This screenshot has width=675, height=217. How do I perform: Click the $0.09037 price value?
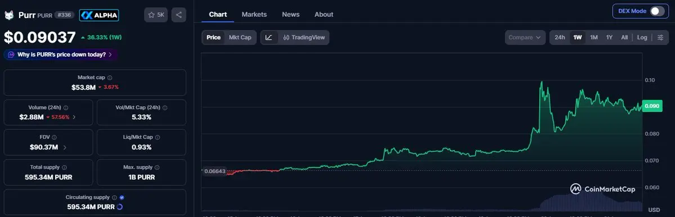tap(40, 37)
